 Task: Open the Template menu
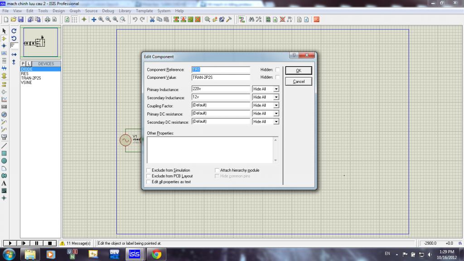(145, 11)
